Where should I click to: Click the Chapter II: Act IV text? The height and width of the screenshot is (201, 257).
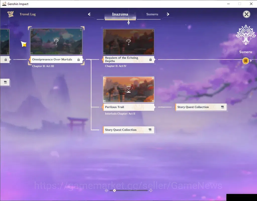pos(116,66)
